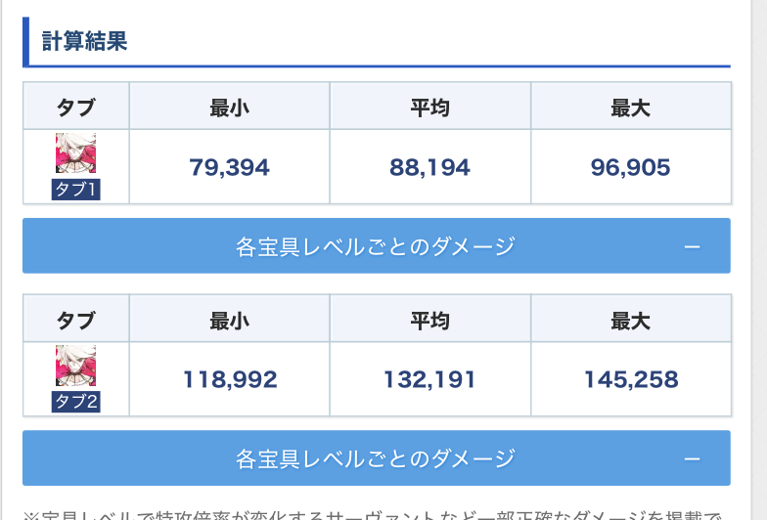The image size is (767, 520).
Task: Click the minimum damage value 118,992
Action: (x=229, y=379)
